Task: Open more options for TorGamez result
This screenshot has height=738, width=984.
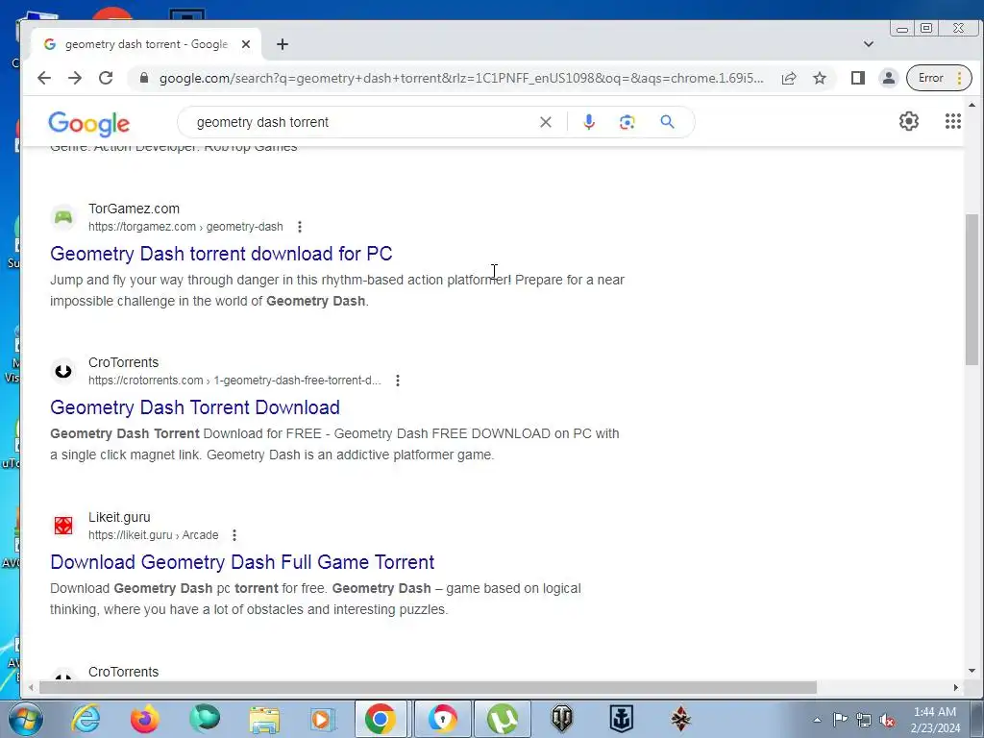Action: (x=300, y=227)
